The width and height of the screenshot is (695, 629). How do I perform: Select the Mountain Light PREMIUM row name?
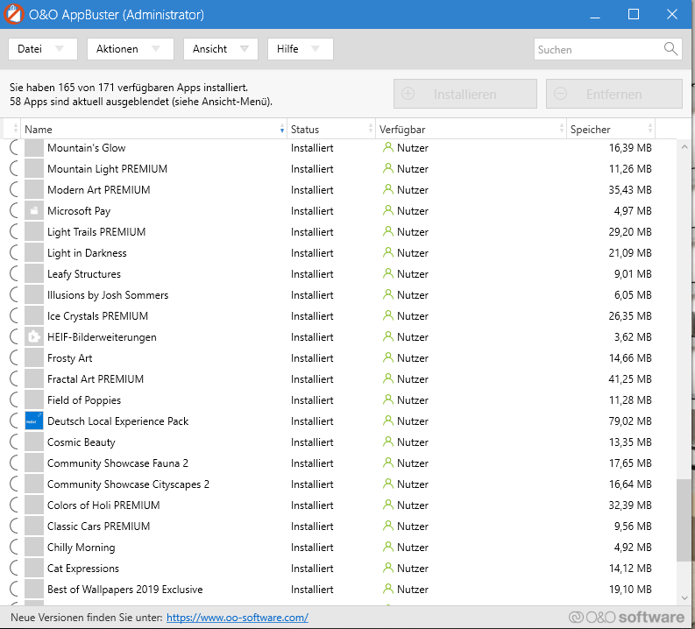[107, 169]
